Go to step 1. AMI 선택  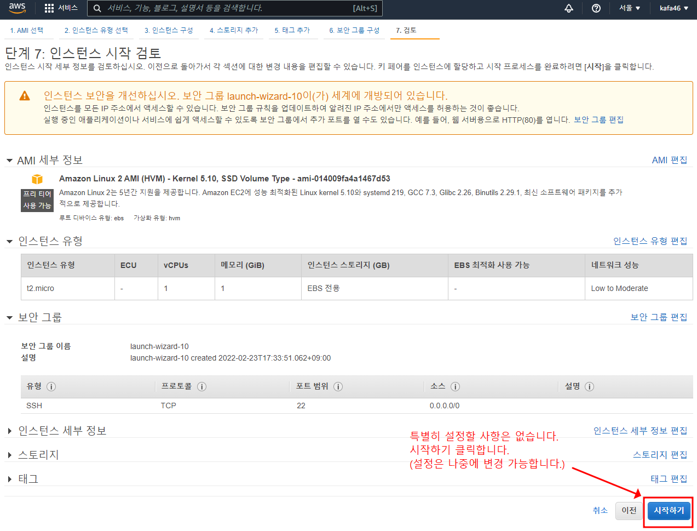(27, 30)
